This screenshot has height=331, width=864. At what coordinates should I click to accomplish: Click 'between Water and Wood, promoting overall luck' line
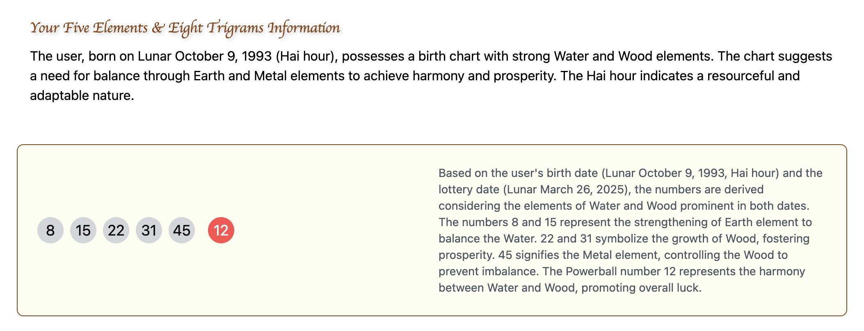[x=570, y=288]
